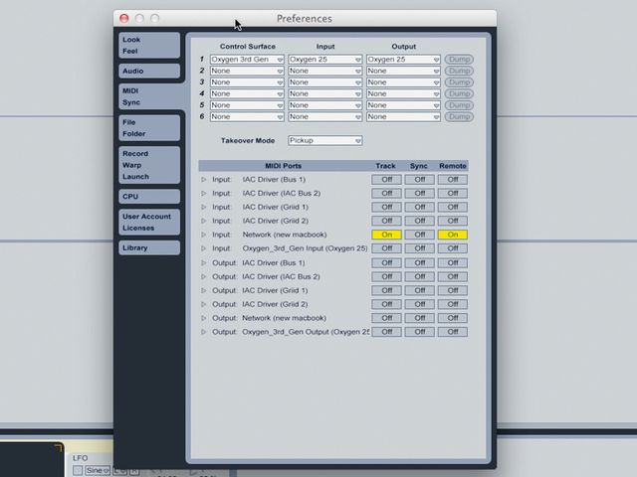Enable Sync for Input IAC Driver (IAC Bus 2)
This screenshot has height=477, width=637.
tap(420, 193)
